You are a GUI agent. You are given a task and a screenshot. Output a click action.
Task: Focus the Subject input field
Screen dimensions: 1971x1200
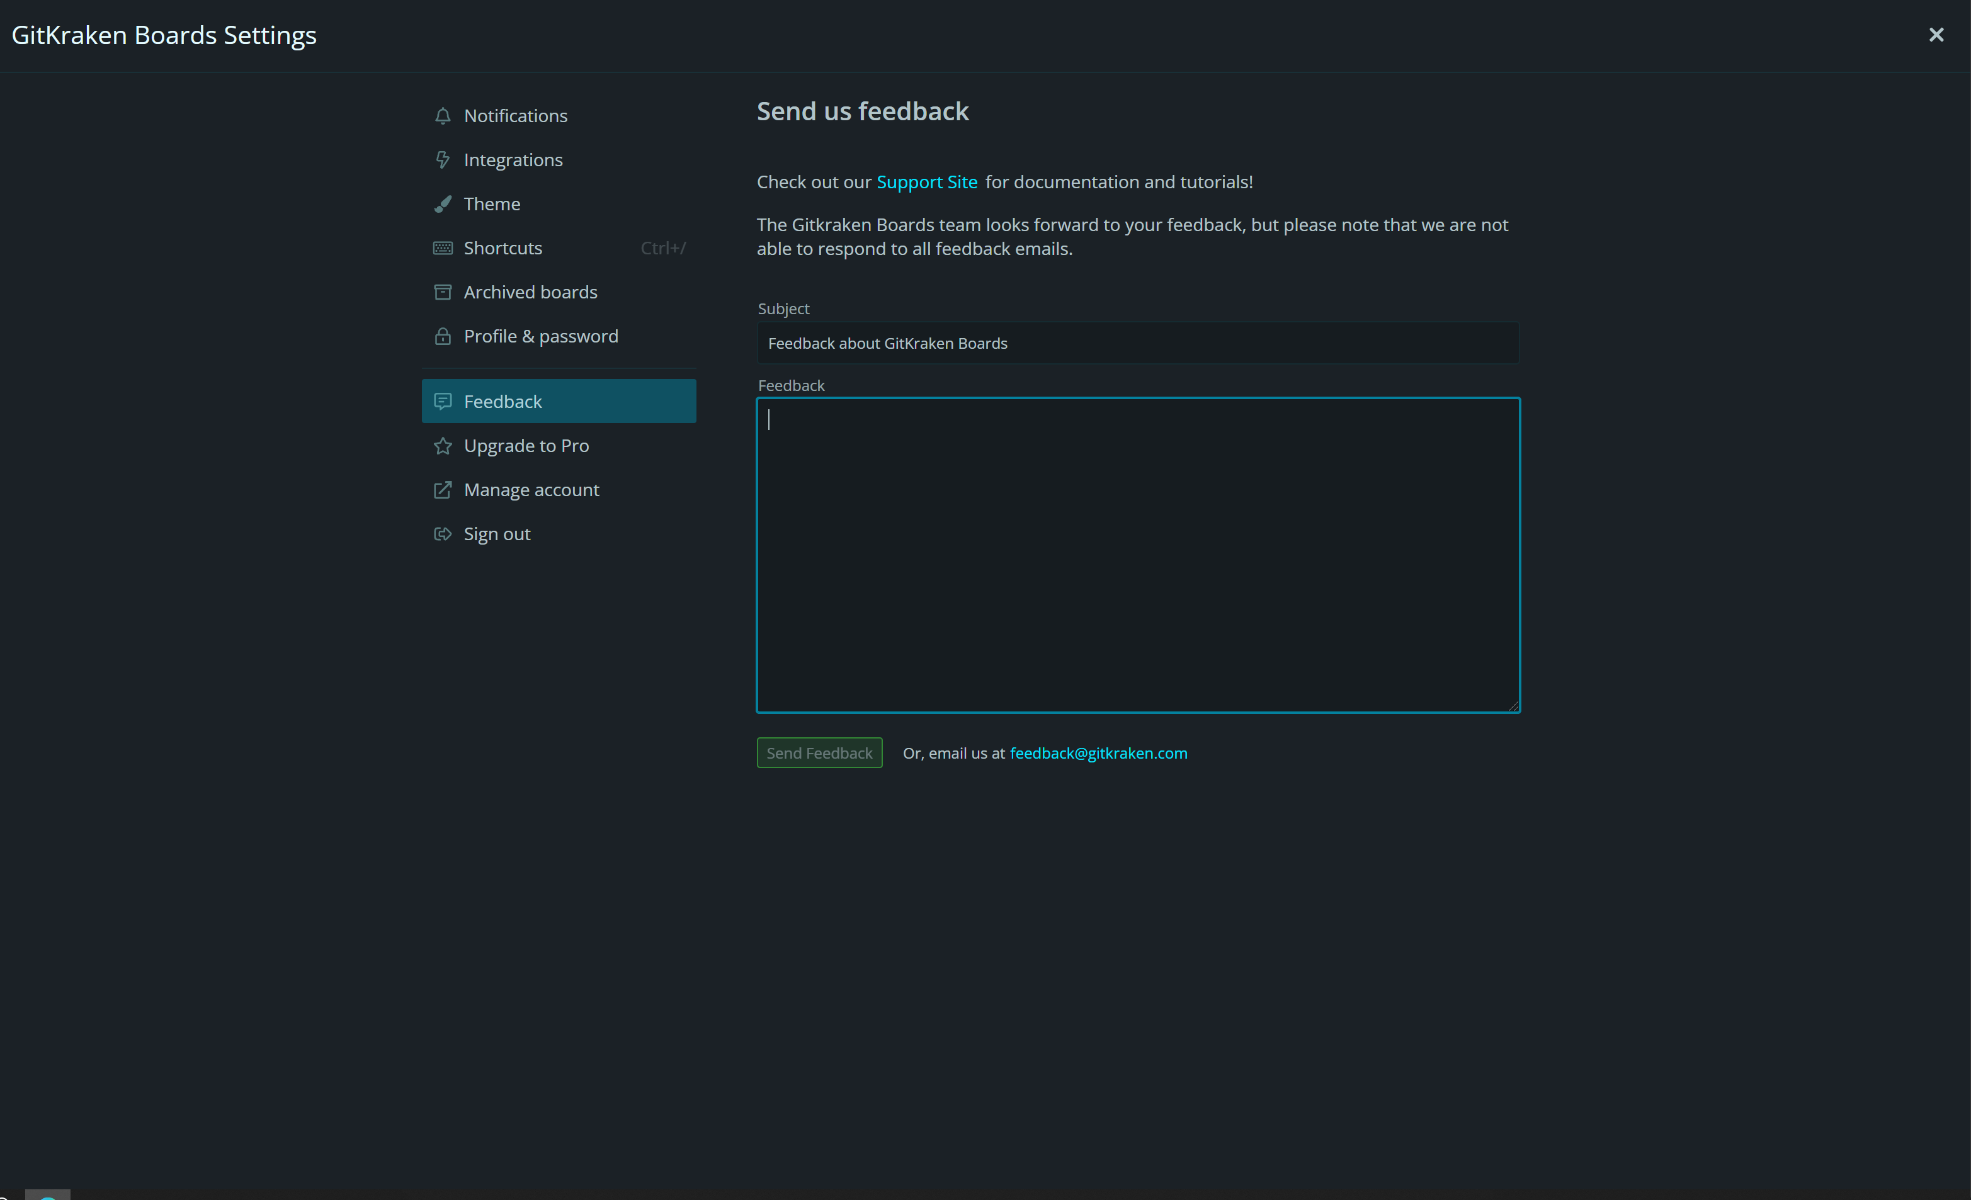1137,343
